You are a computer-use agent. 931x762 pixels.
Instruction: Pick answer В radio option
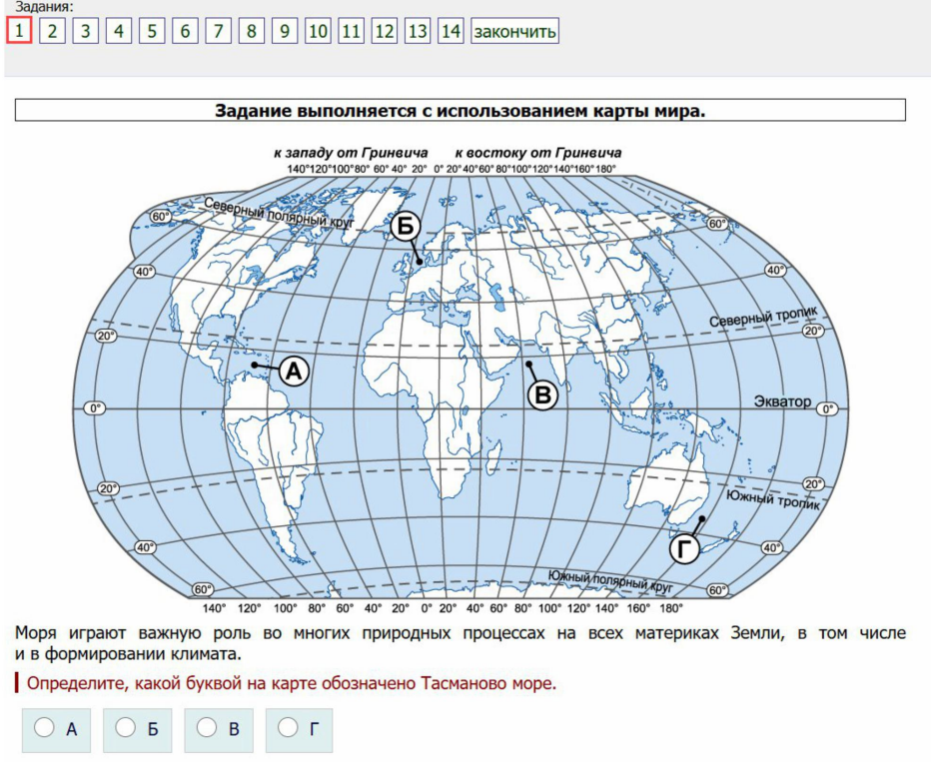point(208,728)
